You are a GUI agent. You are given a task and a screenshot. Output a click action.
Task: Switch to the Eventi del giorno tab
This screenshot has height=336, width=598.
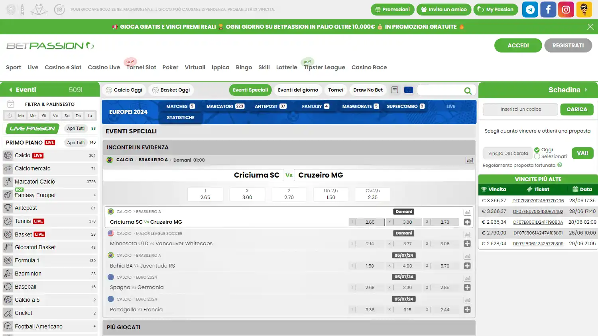(298, 90)
